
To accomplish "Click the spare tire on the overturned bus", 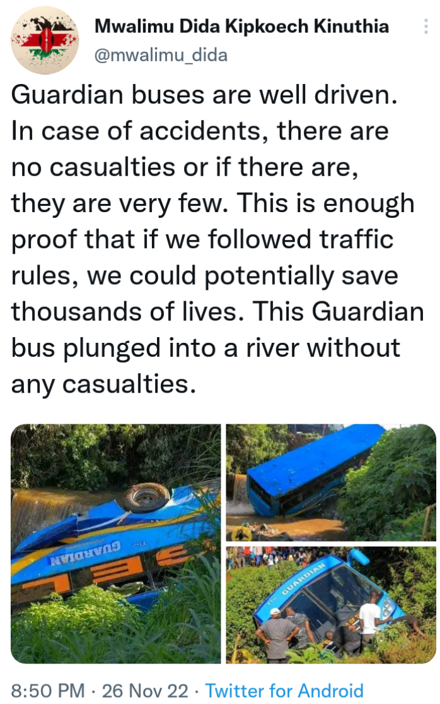I will [146, 496].
